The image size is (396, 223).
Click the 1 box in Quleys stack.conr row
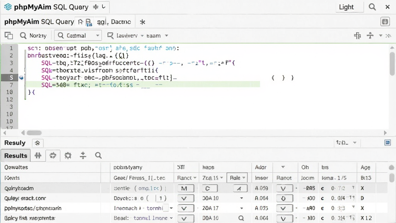click(x=160, y=198)
